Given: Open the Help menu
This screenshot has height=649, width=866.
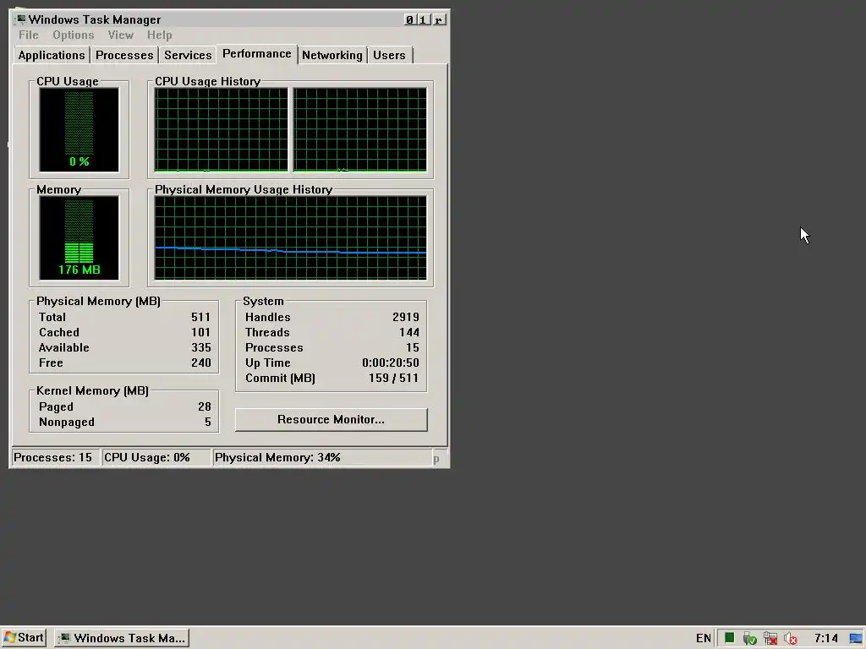Looking at the screenshot, I should tap(159, 35).
